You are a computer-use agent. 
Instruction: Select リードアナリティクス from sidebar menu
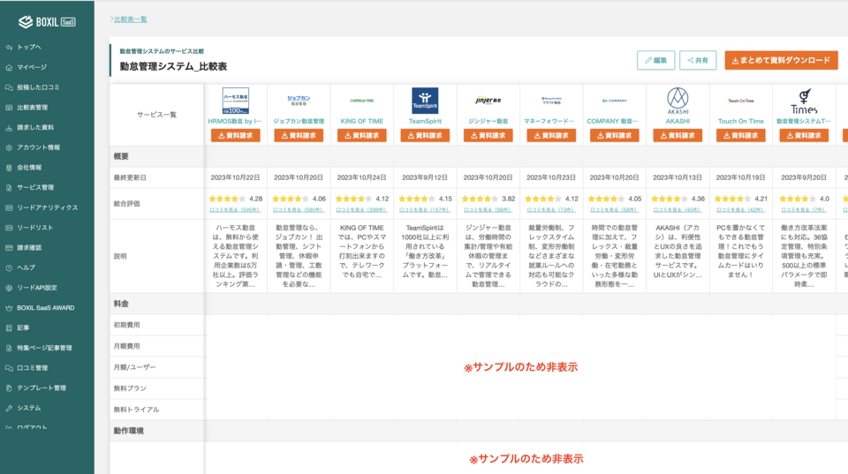pos(48,207)
